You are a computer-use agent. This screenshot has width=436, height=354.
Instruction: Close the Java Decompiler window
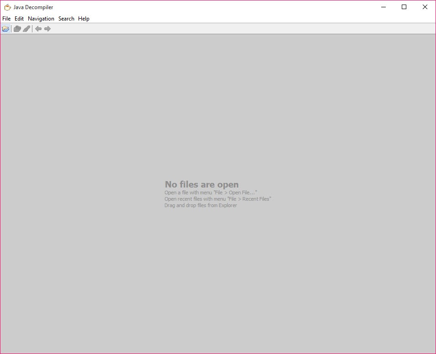tap(425, 7)
